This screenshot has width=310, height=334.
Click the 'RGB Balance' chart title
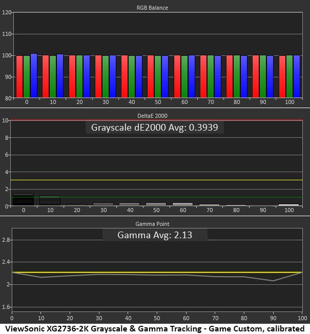point(152,8)
